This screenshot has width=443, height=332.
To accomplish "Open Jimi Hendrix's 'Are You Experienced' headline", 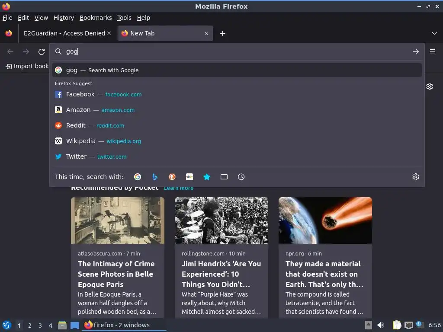I will point(221,274).
